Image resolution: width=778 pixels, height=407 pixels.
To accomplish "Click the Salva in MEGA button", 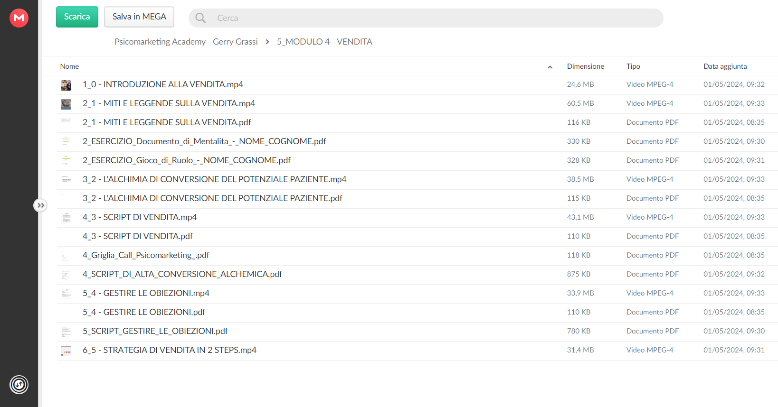I will (139, 17).
